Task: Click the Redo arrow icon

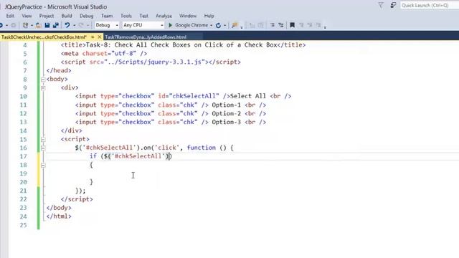Action: click(81, 25)
